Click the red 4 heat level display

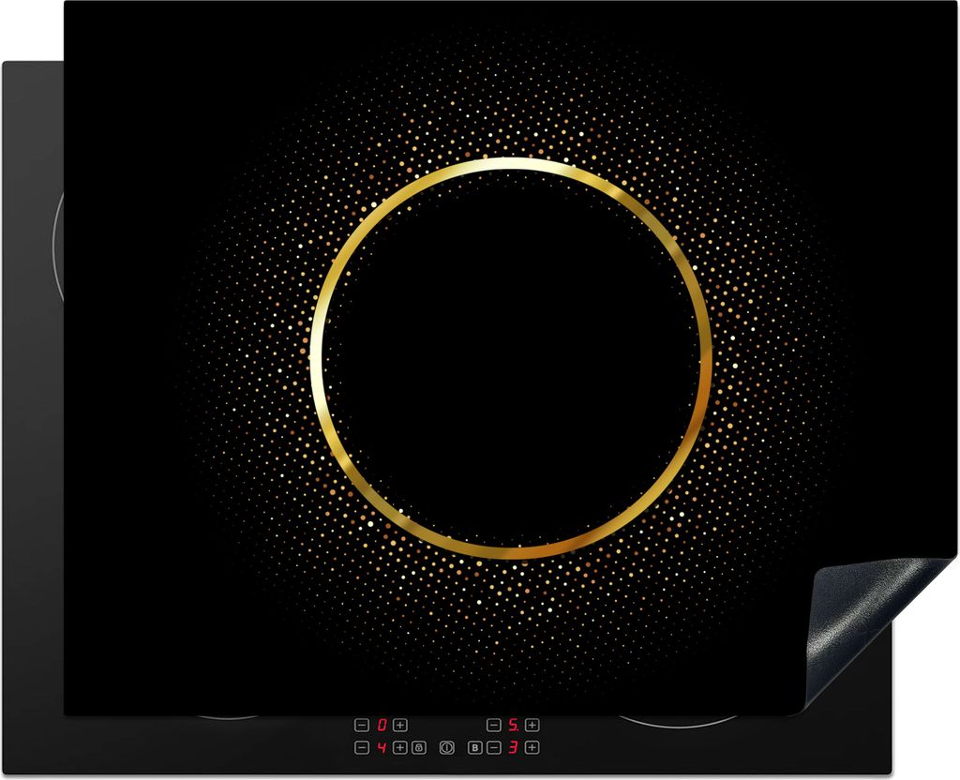tap(382, 747)
